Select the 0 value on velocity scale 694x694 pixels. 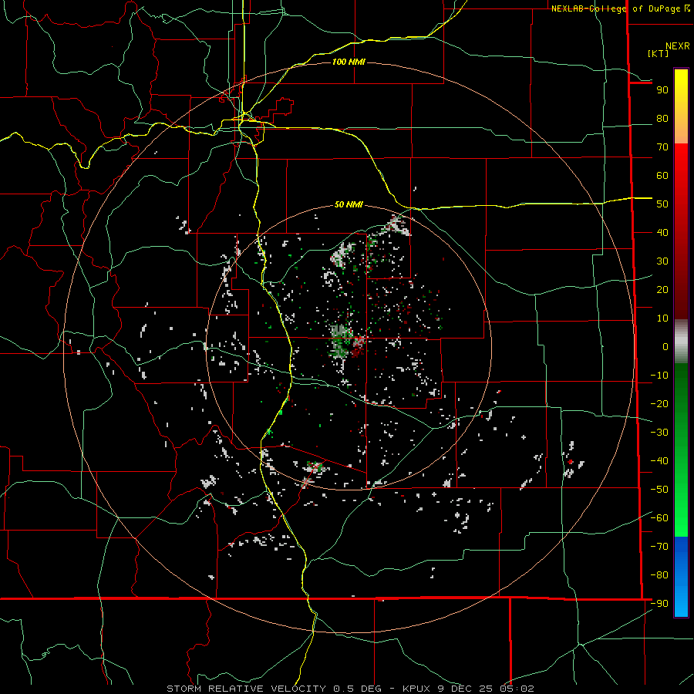(x=665, y=347)
